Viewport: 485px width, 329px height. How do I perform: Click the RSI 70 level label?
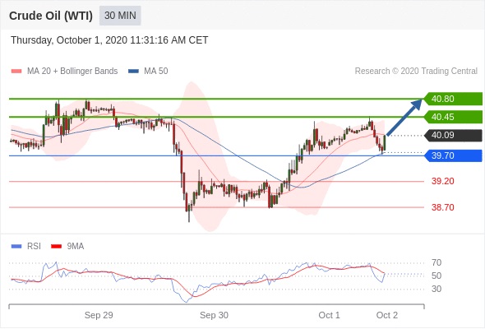436,262
